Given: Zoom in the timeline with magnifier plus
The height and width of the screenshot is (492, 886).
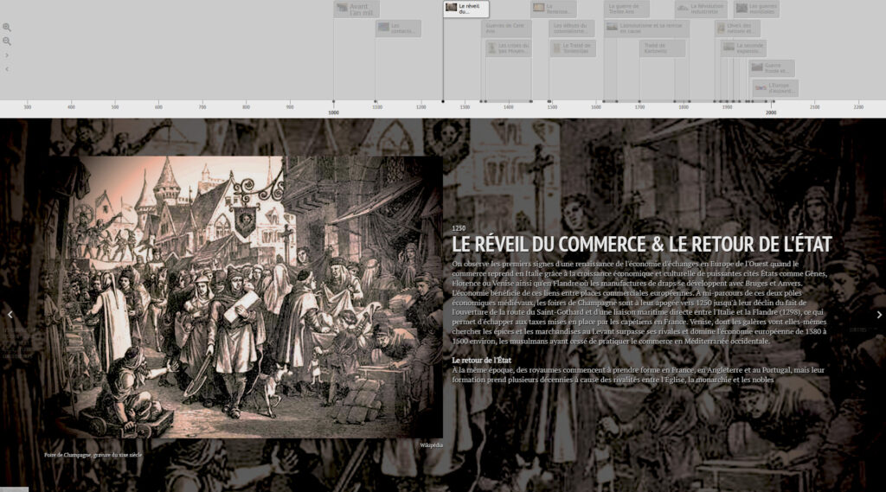Looking at the screenshot, I should click(7, 27).
